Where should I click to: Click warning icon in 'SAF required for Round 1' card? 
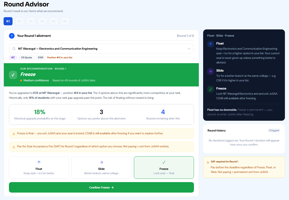click(208, 162)
